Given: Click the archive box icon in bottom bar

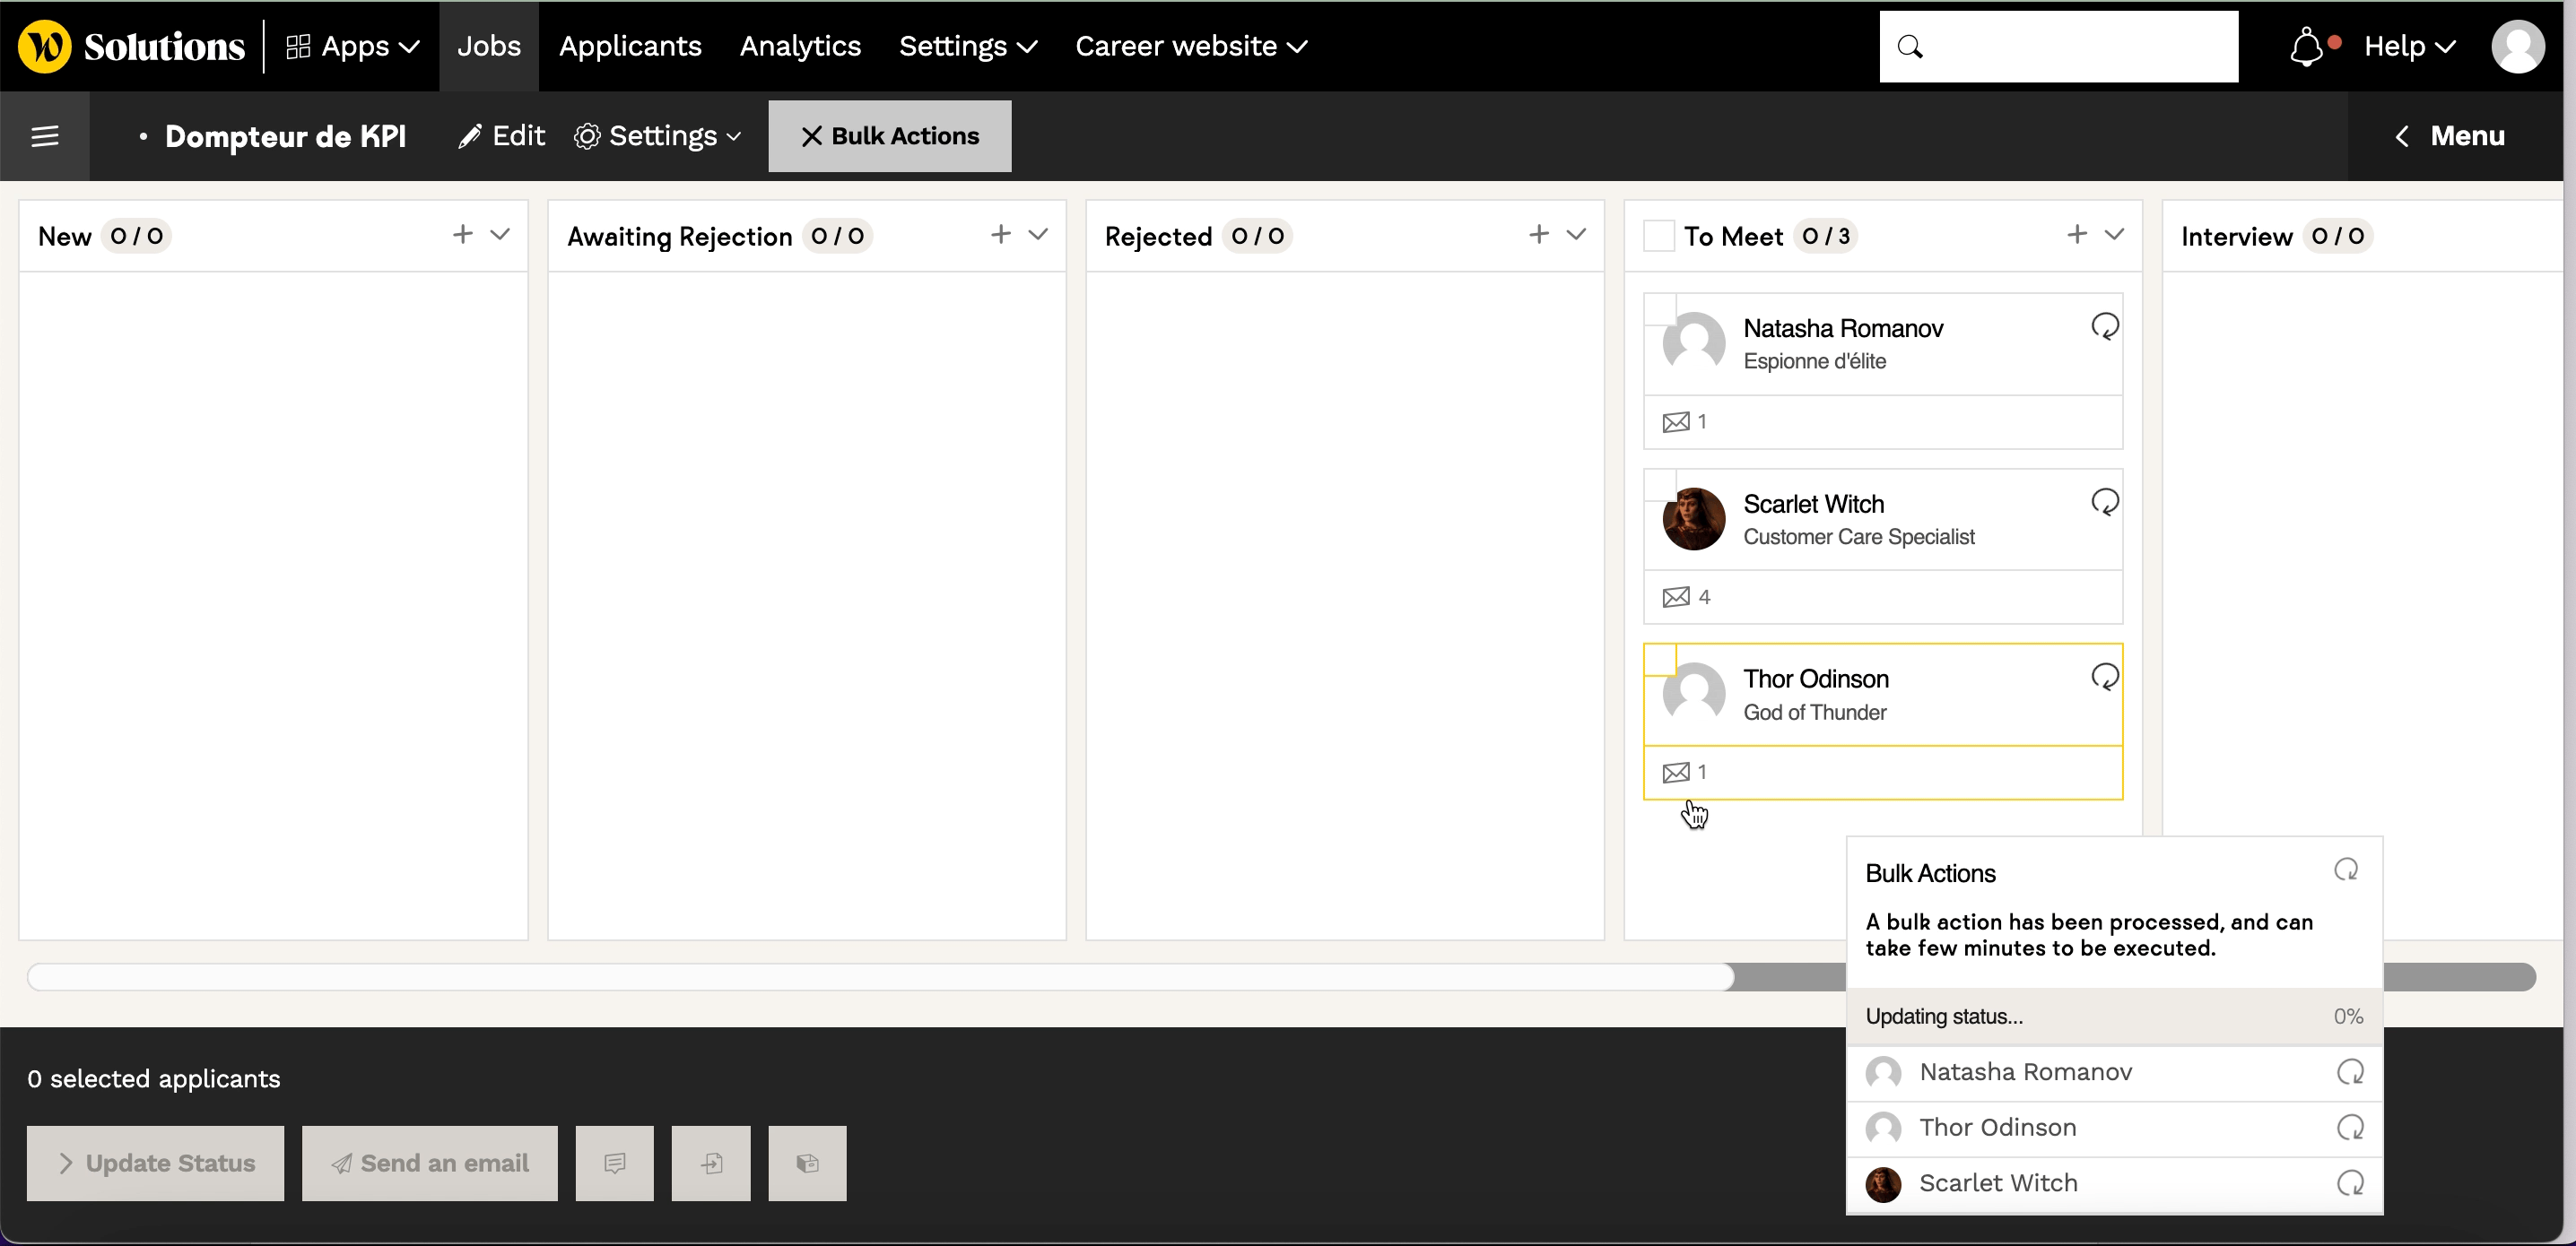Looking at the screenshot, I should pos(807,1163).
